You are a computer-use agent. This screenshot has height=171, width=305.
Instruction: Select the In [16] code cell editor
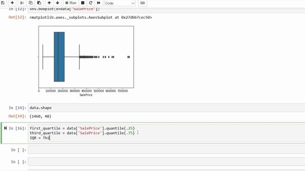point(166,133)
